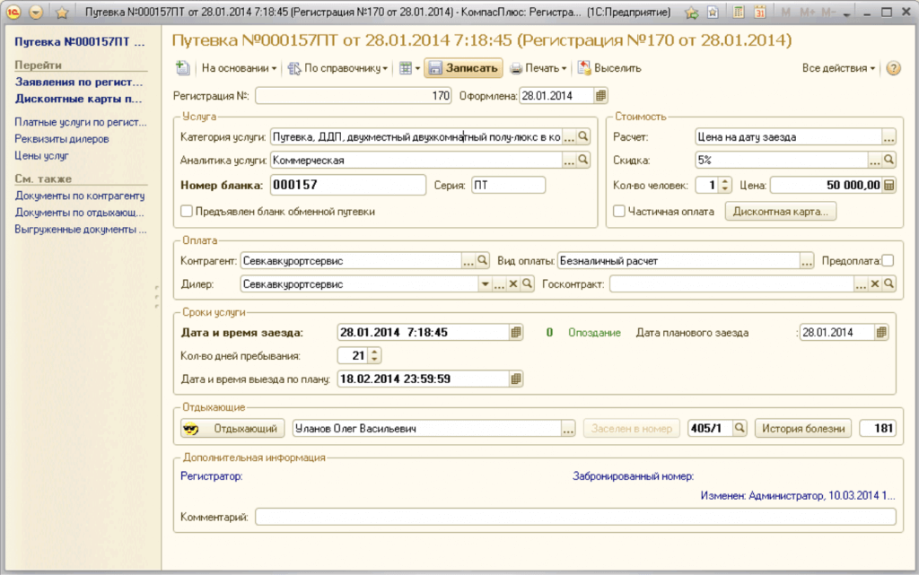Open История болезни button
Screen dimensions: 919x575
tap(802, 428)
